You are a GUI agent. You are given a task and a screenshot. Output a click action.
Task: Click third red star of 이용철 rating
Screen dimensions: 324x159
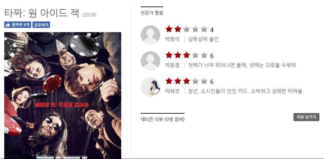pos(186,55)
